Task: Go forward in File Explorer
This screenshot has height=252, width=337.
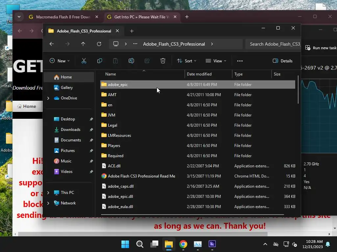Action: 67,44
